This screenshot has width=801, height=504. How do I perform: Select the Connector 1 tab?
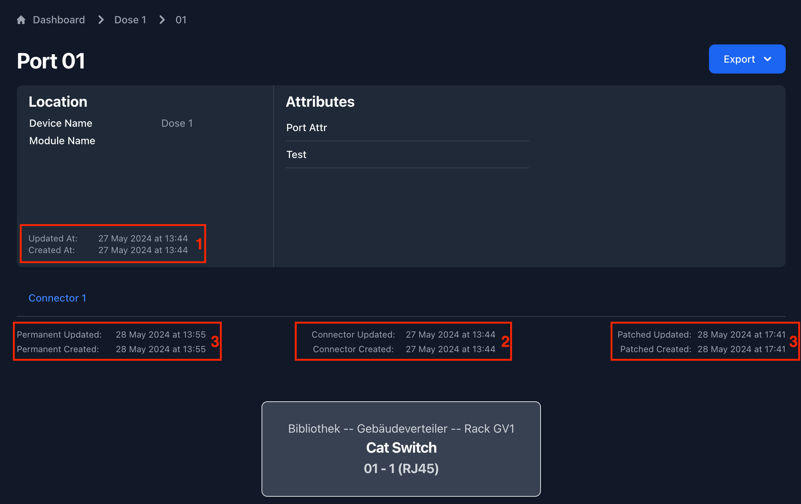point(57,298)
